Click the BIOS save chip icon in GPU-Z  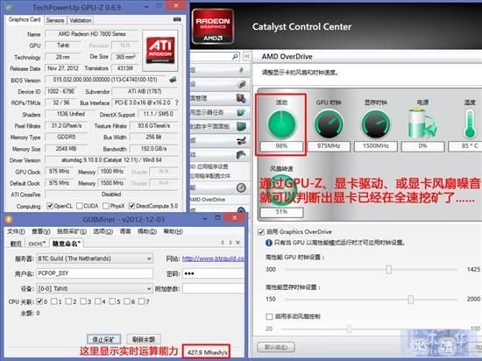[173, 80]
